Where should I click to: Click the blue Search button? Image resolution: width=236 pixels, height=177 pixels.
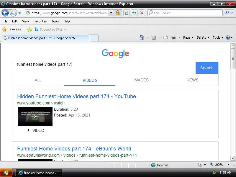(x=207, y=68)
